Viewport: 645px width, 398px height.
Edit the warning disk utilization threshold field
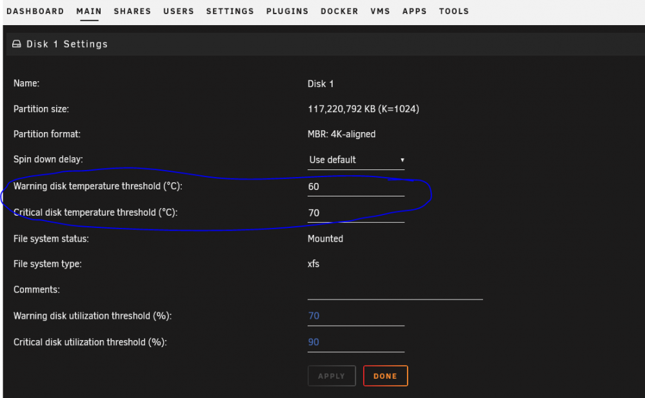pyautogui.click(x=356, y=316)
